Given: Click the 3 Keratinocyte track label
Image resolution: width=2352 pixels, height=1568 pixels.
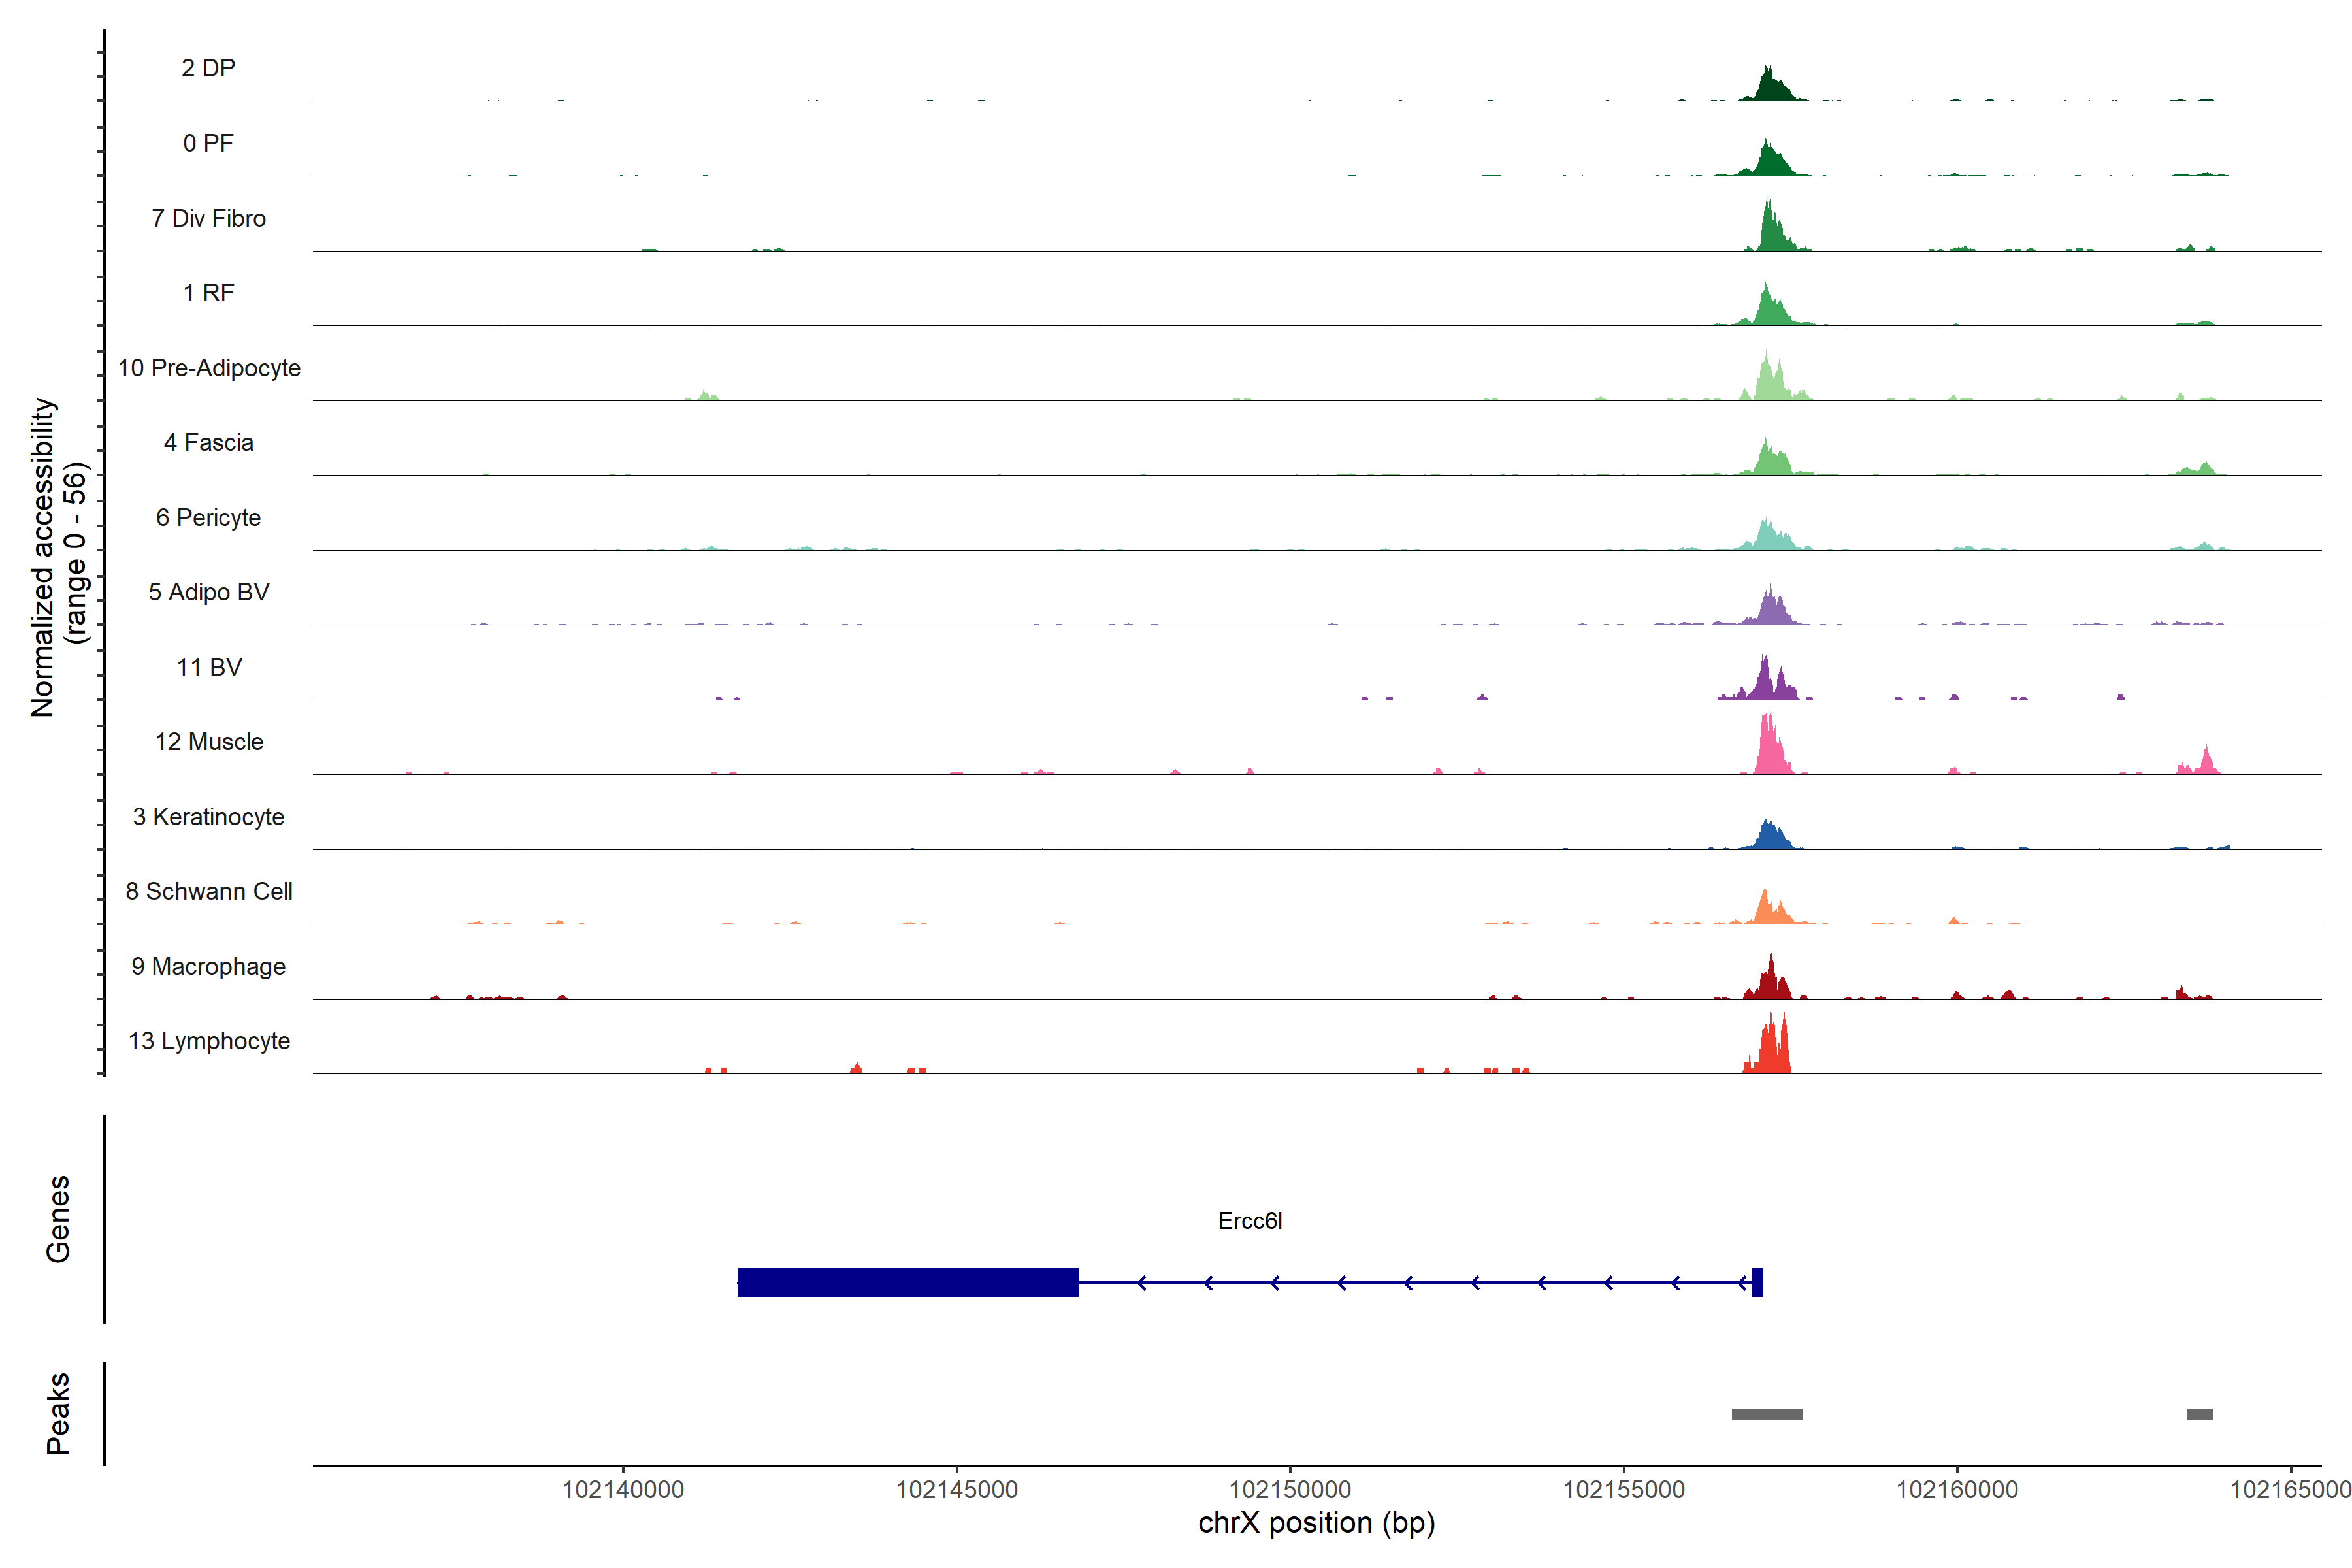Looking at the screenshot, I should click(x=208, y=817).
